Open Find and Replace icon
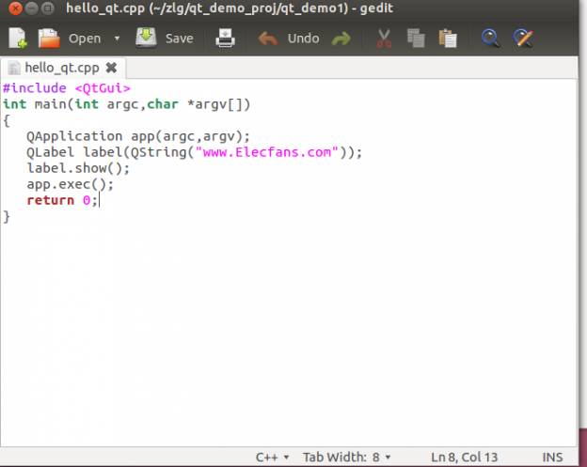The image size is (587, 467). coord(523,39)
